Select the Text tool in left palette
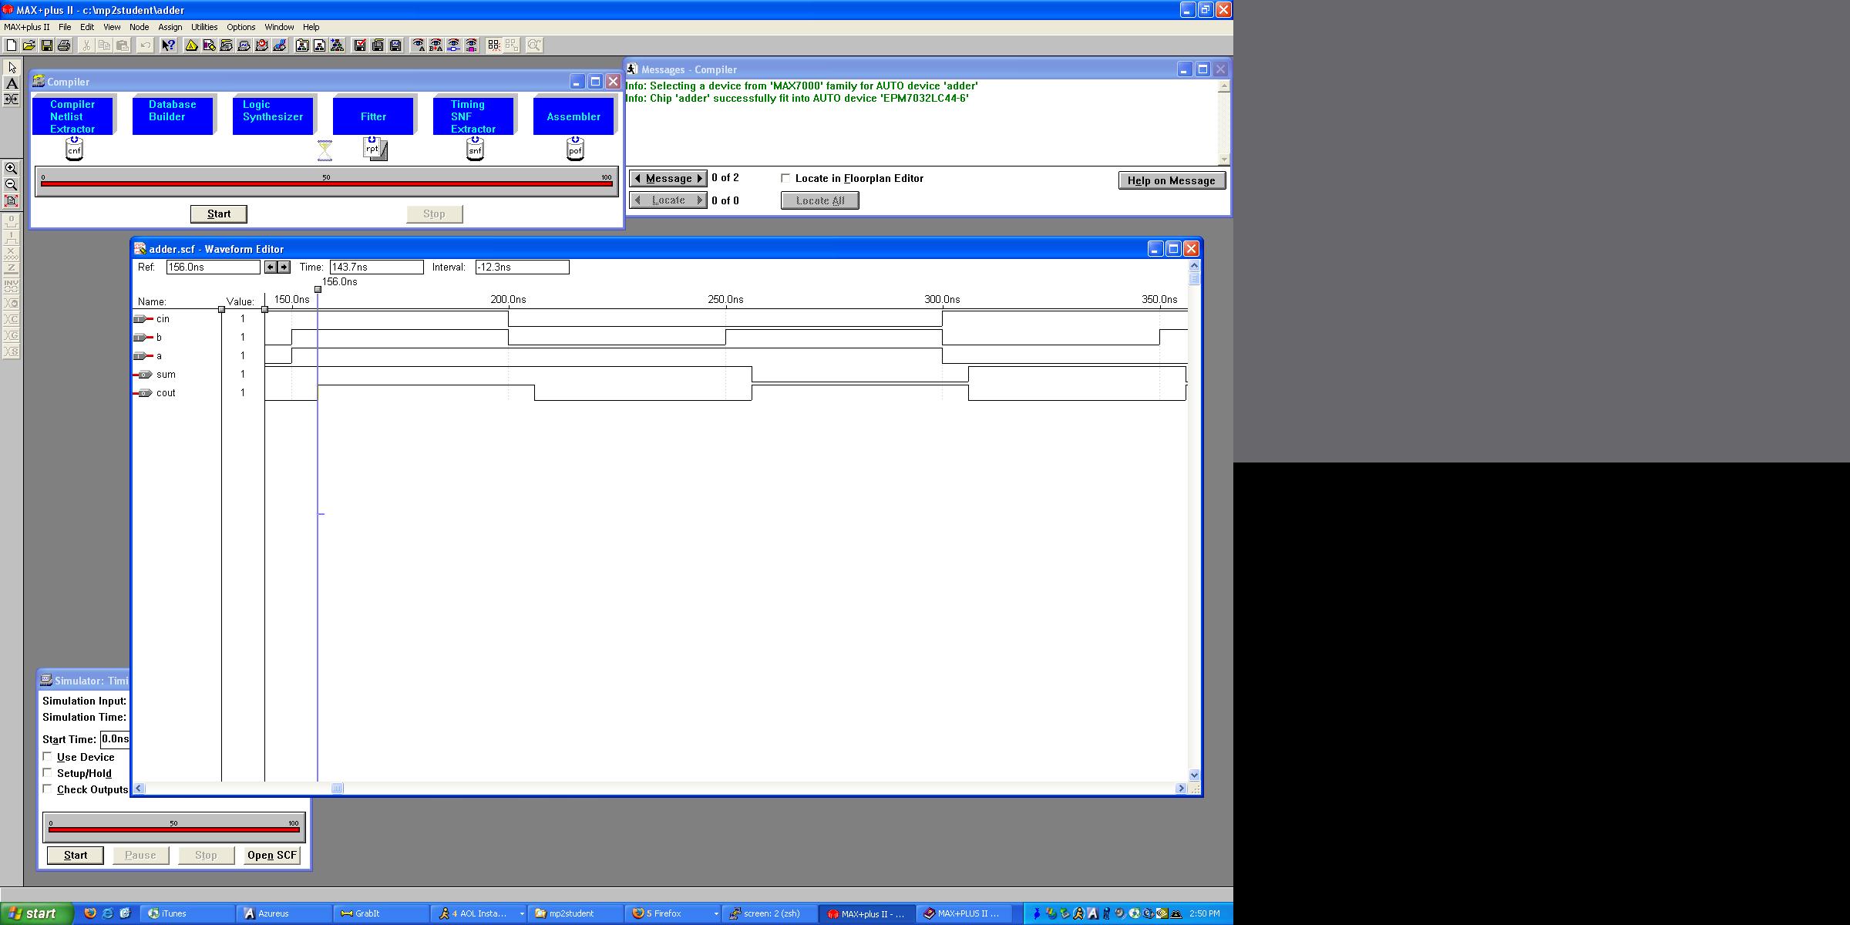 (x=12, y=83)
